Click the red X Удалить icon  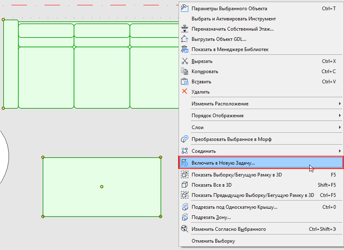coord(185,91)
